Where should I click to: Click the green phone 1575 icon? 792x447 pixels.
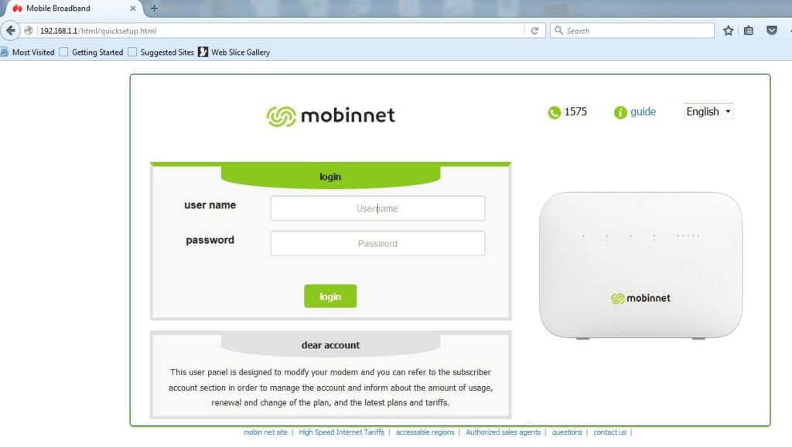(554, 113)
